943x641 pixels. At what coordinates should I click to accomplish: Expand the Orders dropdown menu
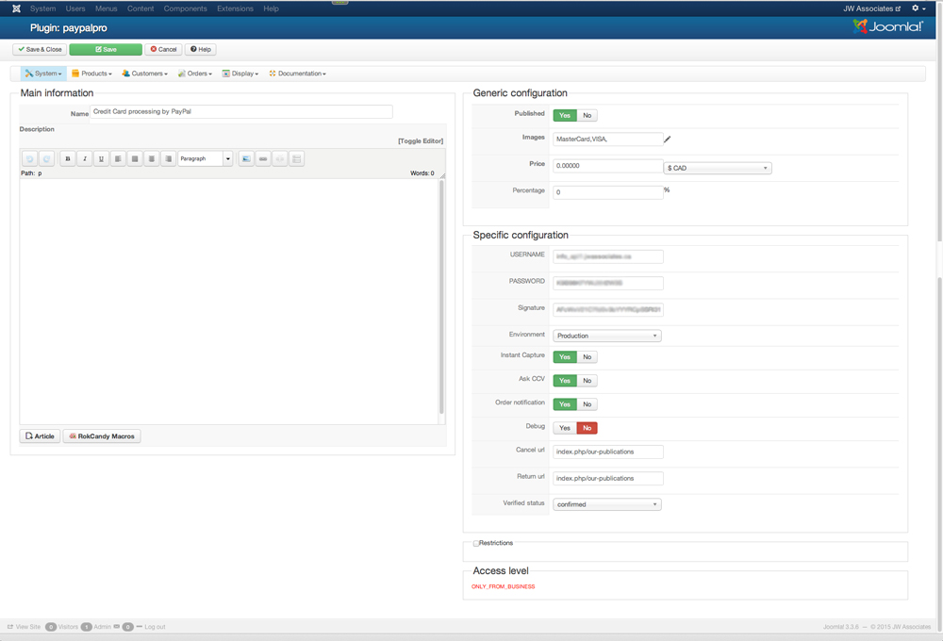[195, 74]
